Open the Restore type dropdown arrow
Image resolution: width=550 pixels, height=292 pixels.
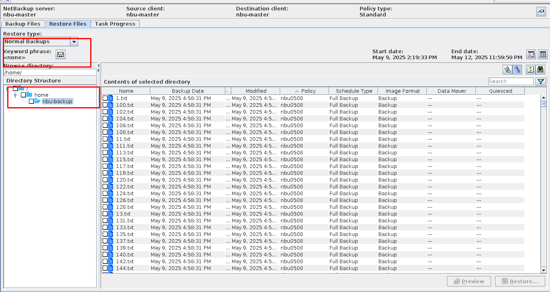click(x=74, y=42)
